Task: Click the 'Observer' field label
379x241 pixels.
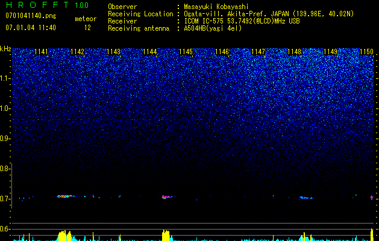Action: coord(122,7)
